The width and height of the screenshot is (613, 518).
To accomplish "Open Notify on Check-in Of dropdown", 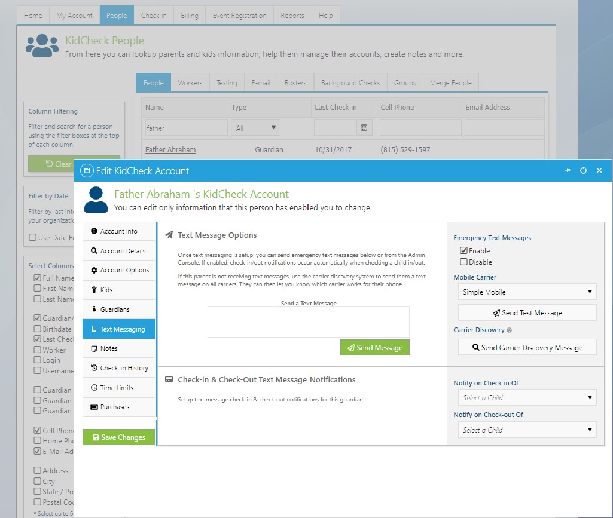I will (x=527, y=398).
